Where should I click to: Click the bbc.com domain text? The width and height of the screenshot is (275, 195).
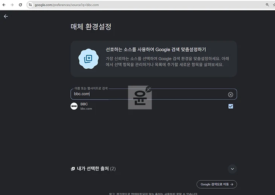click(86, 109)
